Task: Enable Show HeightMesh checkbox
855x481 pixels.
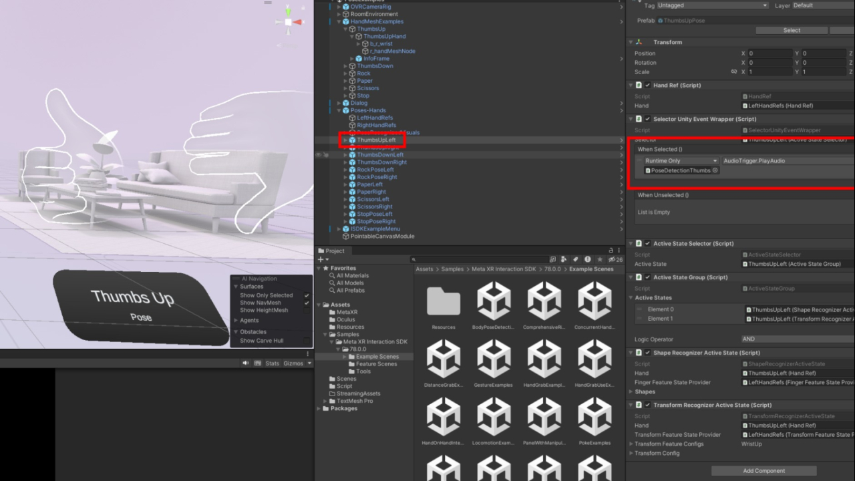Action: [x=307, y=310]
